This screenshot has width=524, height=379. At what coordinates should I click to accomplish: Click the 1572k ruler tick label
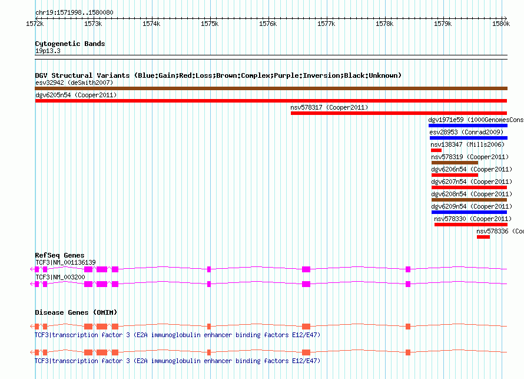(x=35, y=24)
